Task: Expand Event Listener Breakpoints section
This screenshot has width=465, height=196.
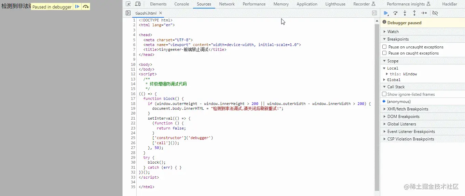Action: click(422, 132)
